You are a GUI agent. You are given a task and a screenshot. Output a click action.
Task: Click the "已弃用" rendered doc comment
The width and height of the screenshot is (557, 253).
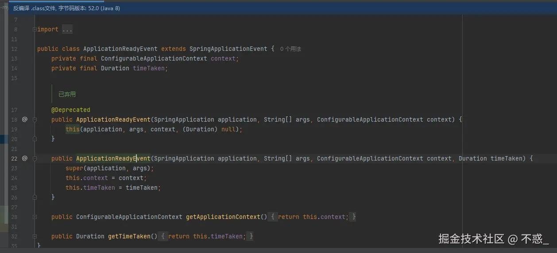[67, 94]
